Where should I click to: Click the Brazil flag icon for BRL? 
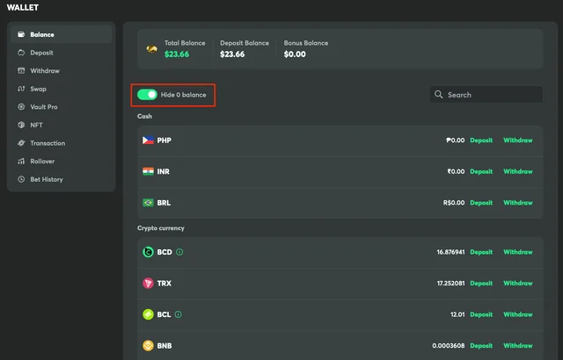pos(148,202)
